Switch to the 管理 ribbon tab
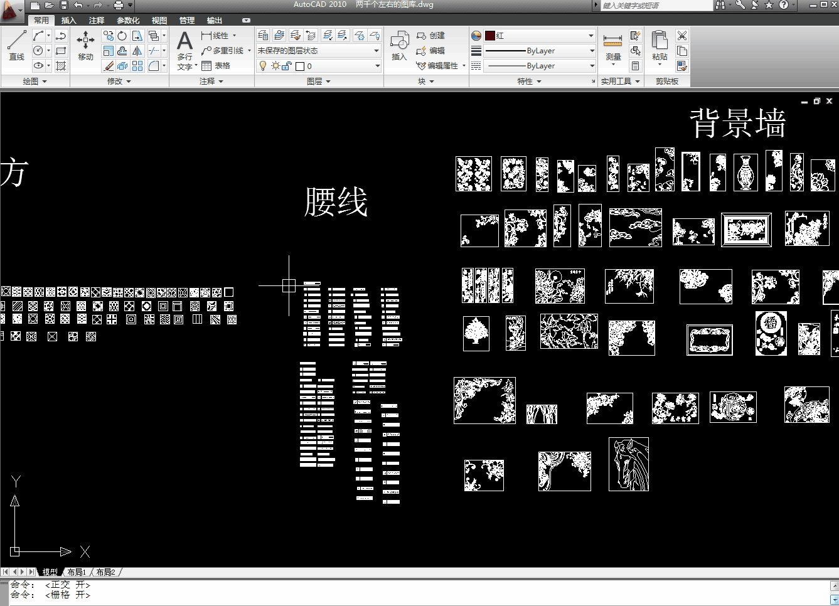The width and height of the screenshot is (839, 606). tap(187, 21)
